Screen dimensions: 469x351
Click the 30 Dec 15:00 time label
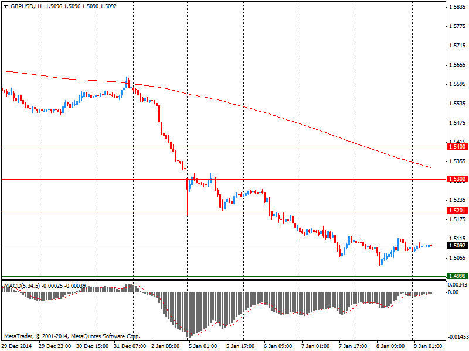tap(93, 346)
